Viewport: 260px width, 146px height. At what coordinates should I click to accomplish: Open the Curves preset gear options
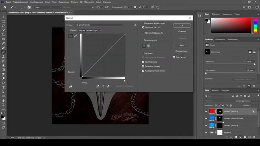135,25
